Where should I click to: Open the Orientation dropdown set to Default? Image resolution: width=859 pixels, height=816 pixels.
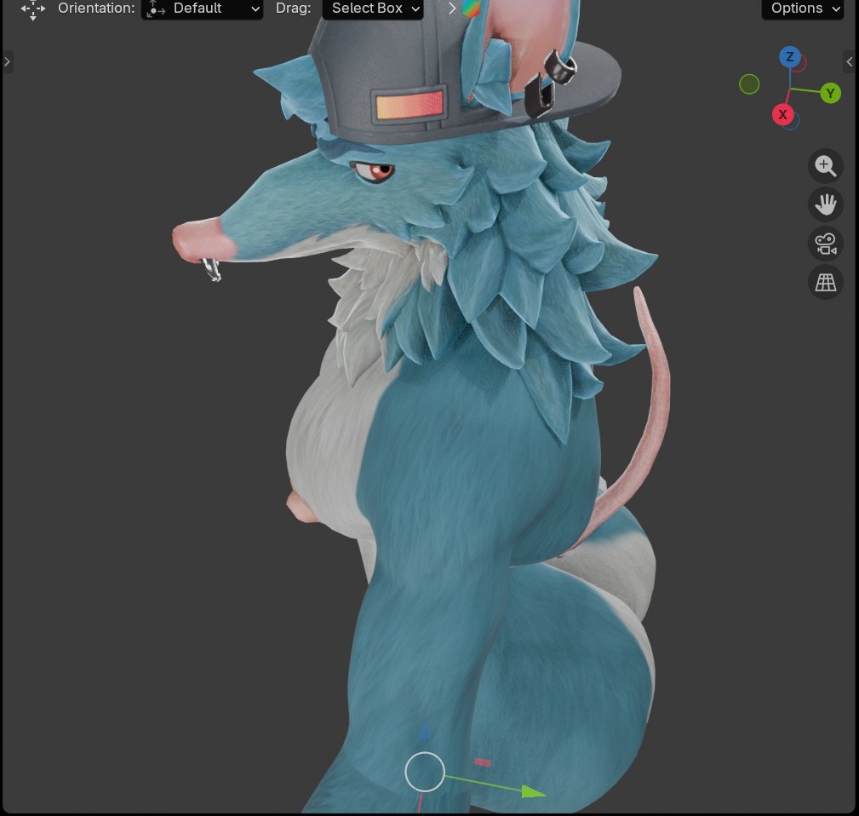[x=202, y=9]
